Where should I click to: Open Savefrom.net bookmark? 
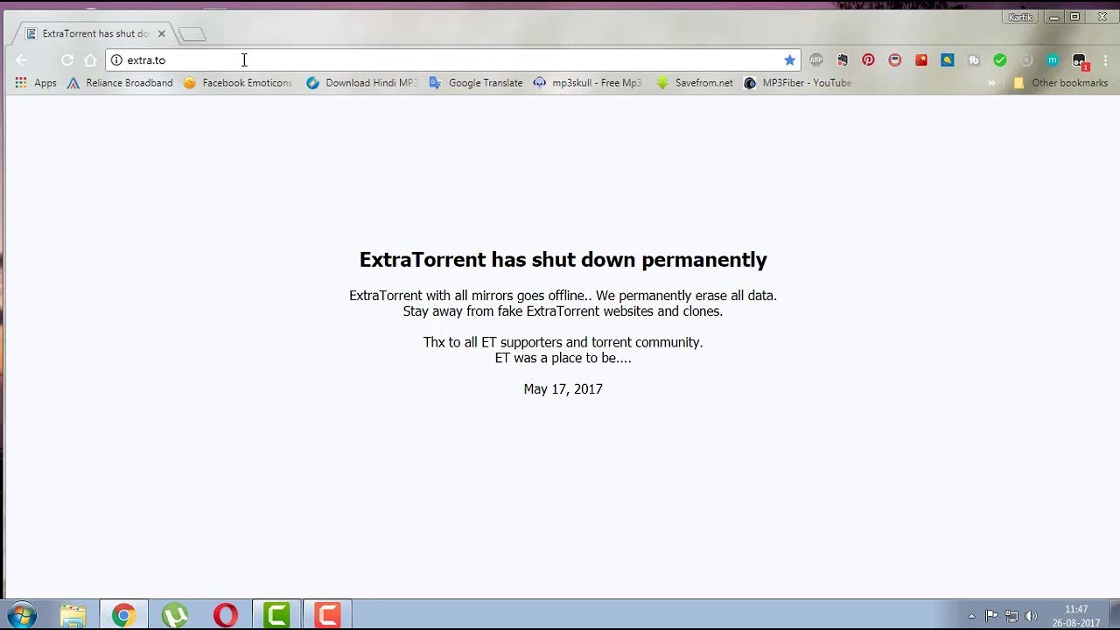(694, 83)
